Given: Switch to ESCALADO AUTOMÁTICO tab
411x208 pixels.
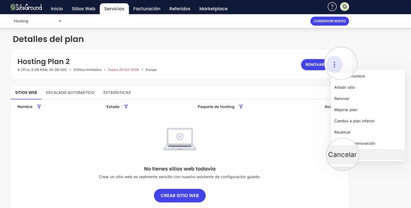Looking at the screenshot, I should point(70,93).
